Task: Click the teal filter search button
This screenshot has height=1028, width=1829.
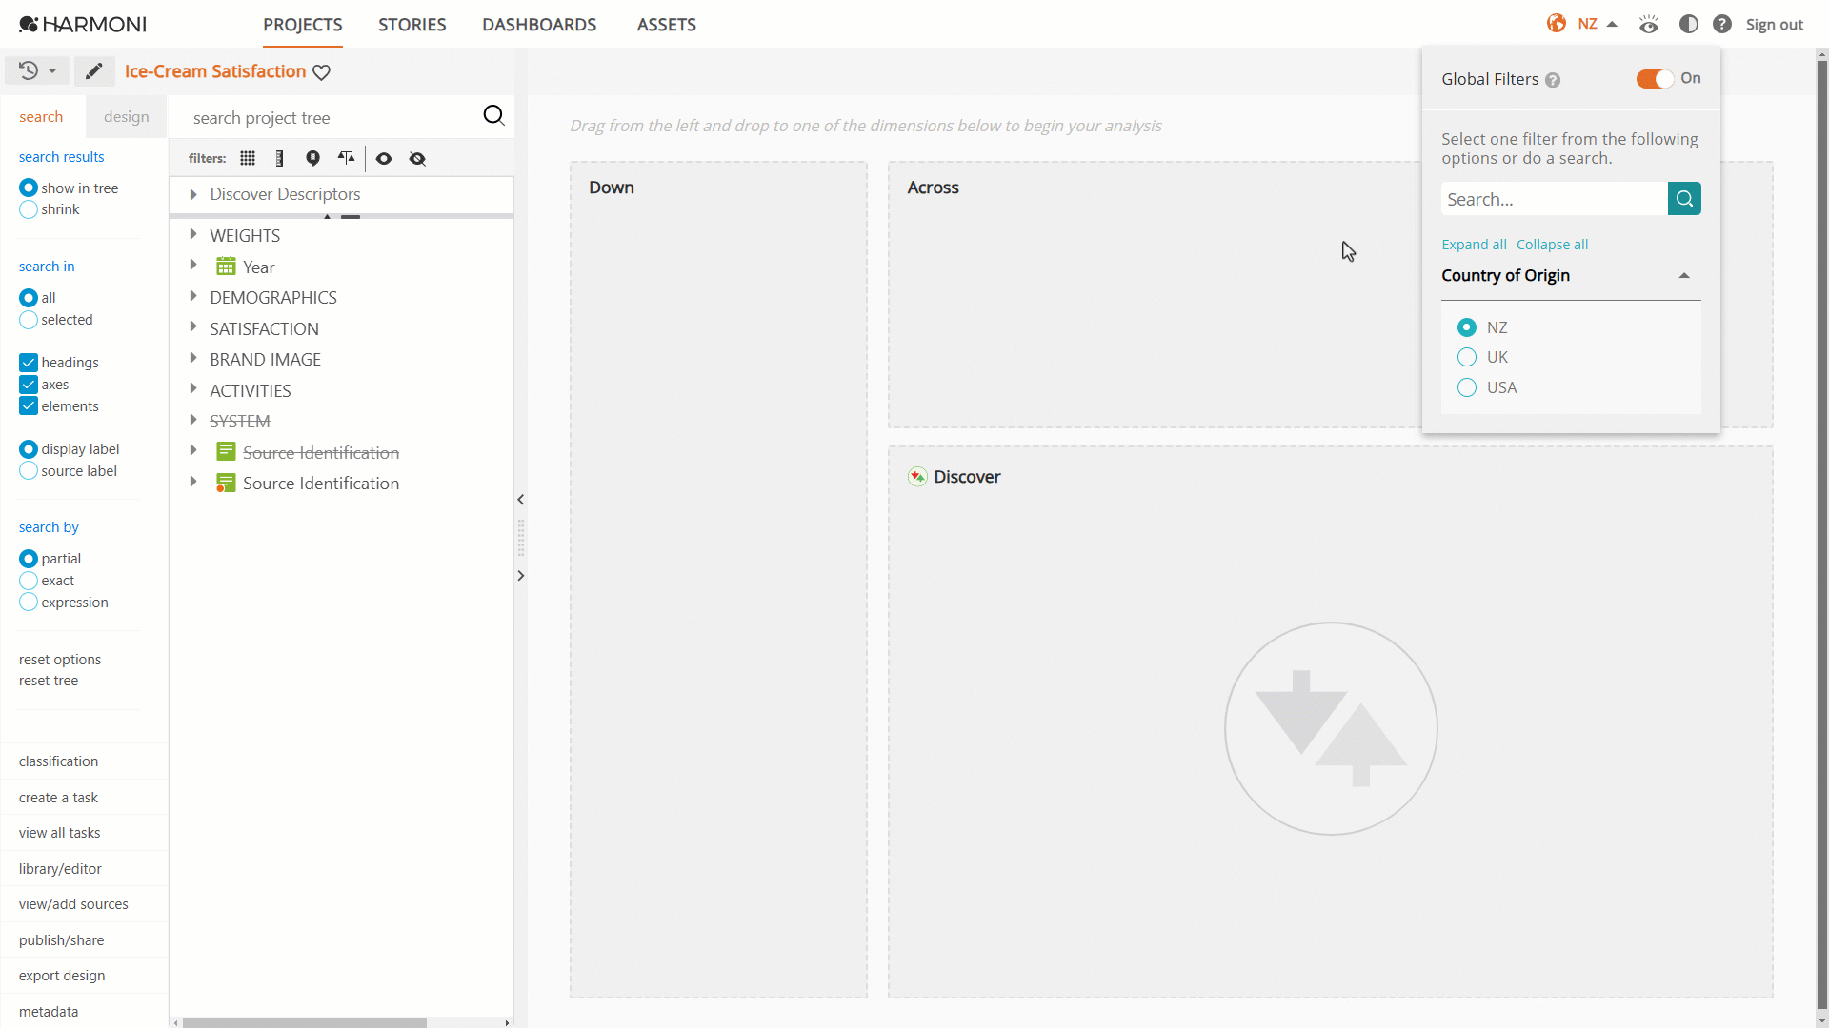Action: 1684,199
